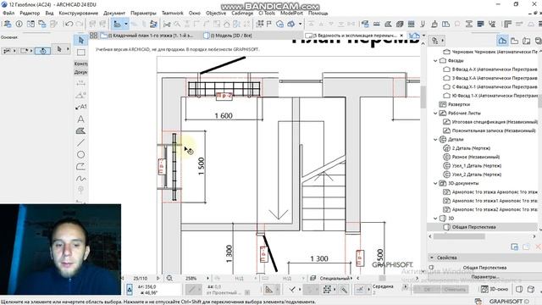Image resolution: width=542 pixels, height=305 pixels.
Task: Click the 25/110 layout page indicator
Action: coord(141,278)
